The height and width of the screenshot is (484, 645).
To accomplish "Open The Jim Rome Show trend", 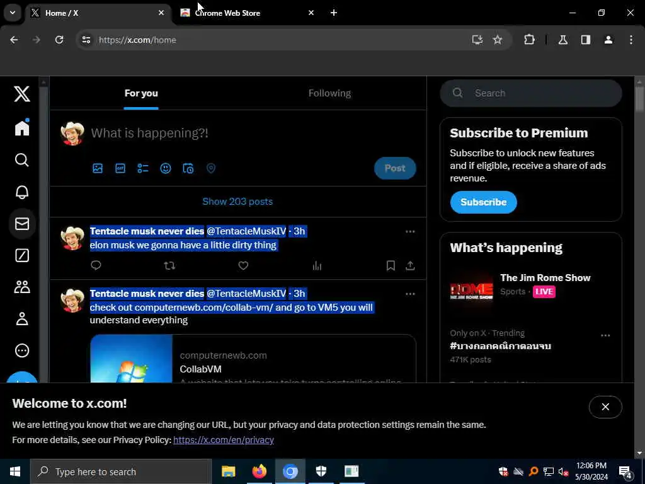I will tap(530, 291).
